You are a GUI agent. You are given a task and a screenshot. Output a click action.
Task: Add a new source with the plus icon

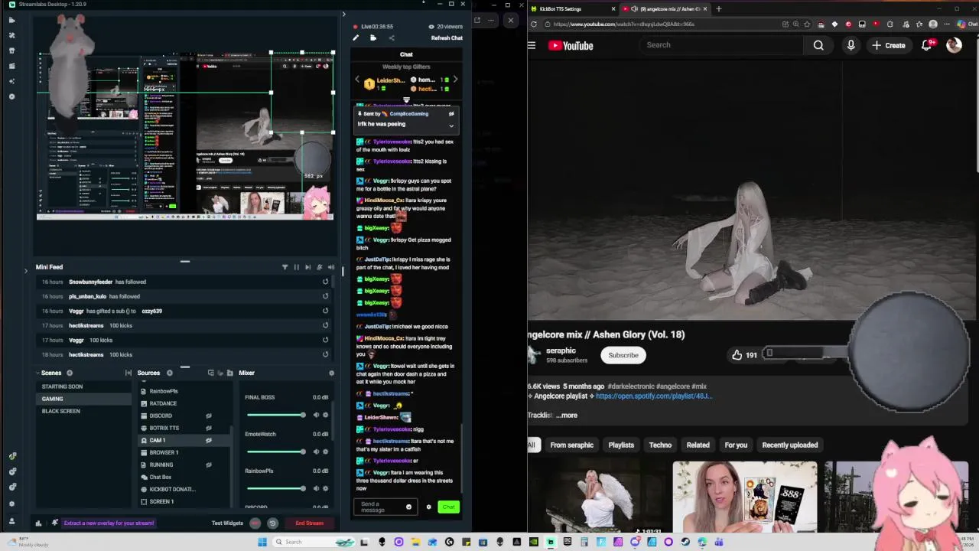pyautogui.click(x=169, y=373)
